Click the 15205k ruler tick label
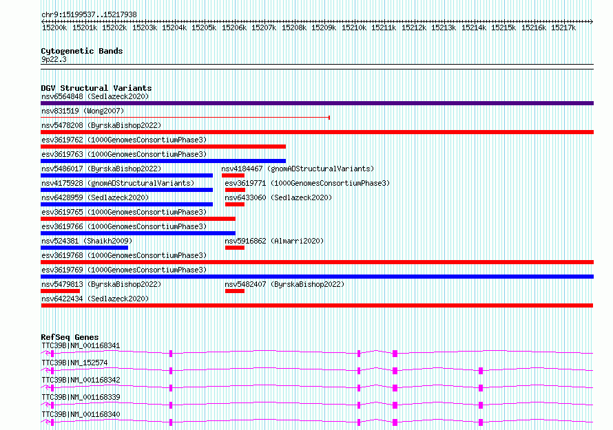This screenshot has height=430, width=613. pos(204,28)
